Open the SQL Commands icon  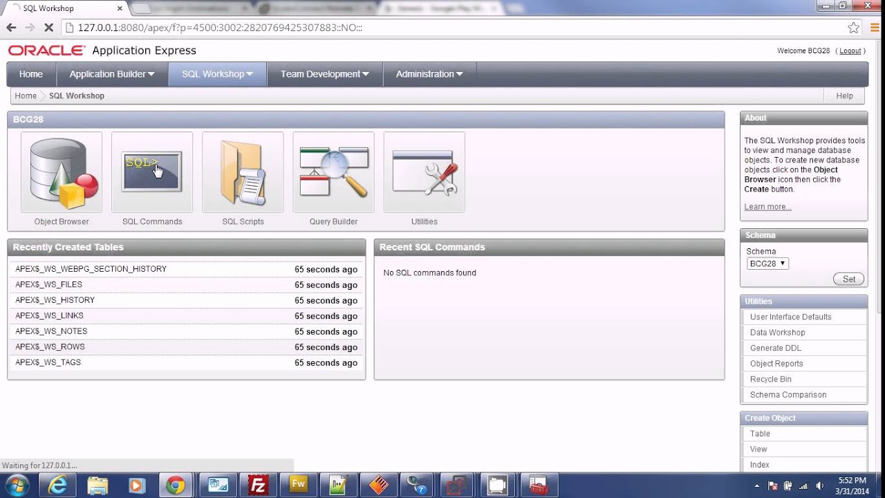[x=152, y=172]
